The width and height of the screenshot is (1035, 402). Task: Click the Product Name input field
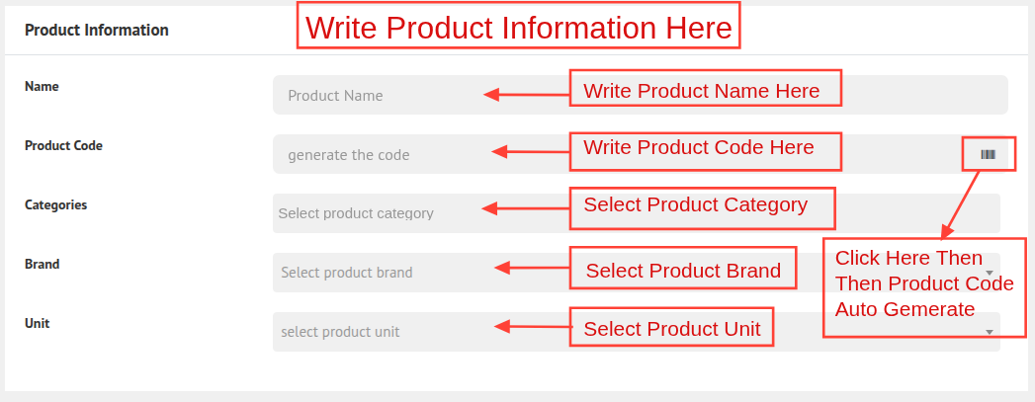click(x=376, y=96)
